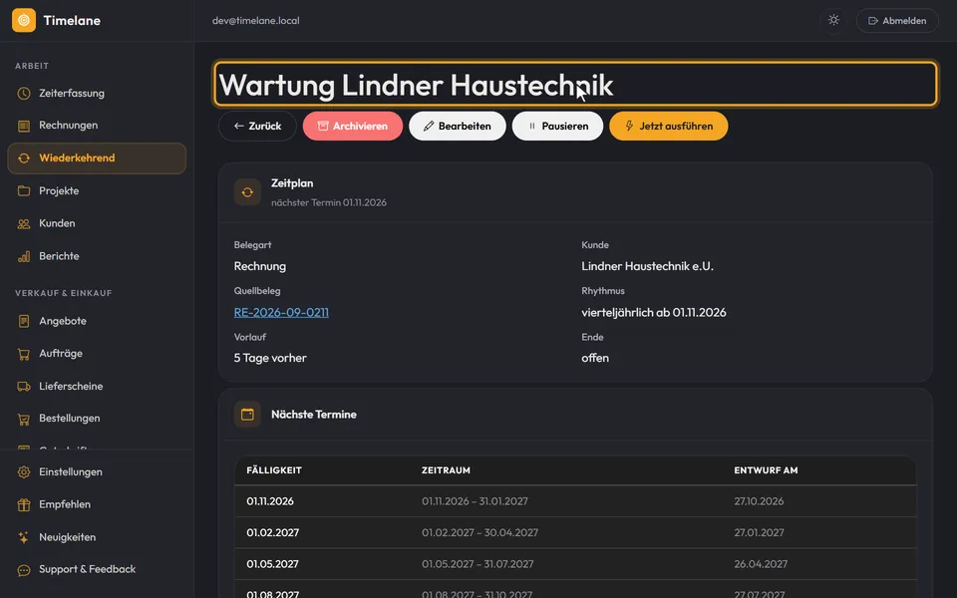Click the dev@timelane.local account text
The image size is (957, 598).
[x=256, y=20]
